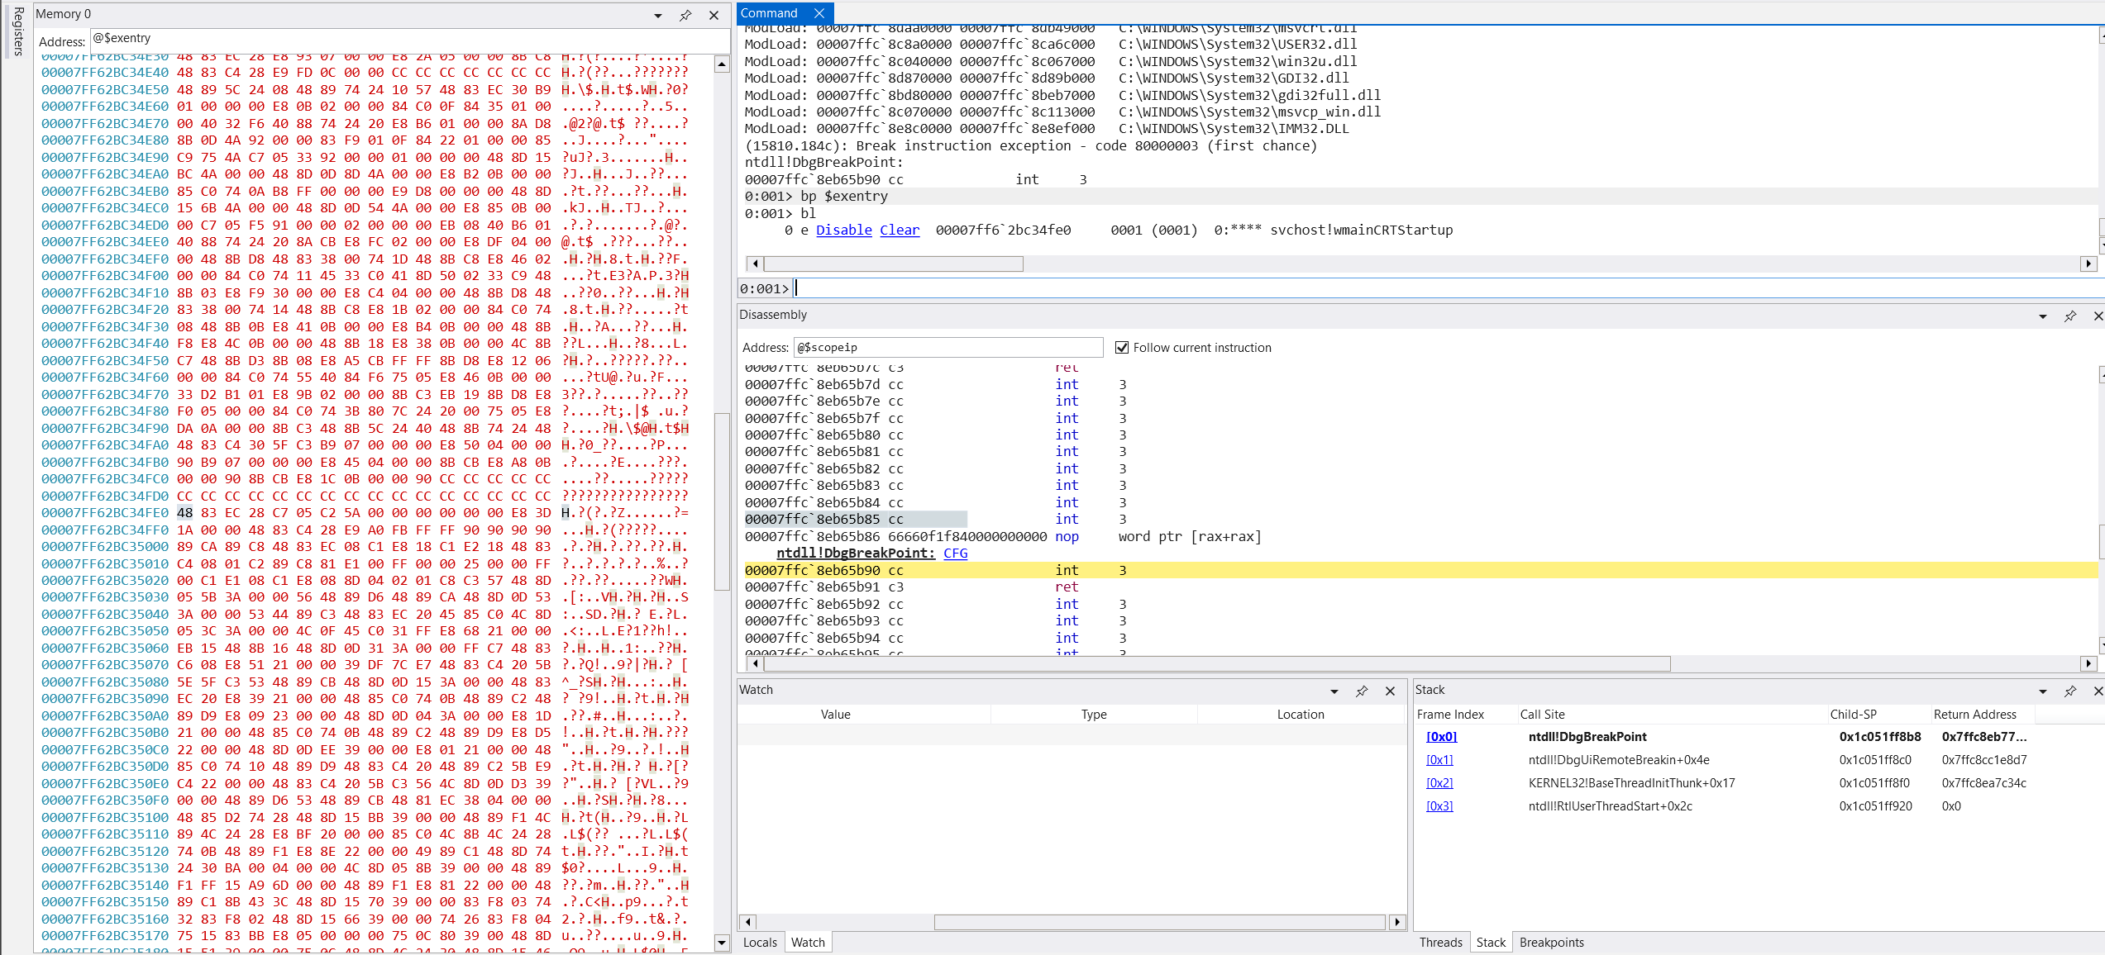Open stack frame [0x1] link
Screen dimensions: 2105x955
[1439, 760]
